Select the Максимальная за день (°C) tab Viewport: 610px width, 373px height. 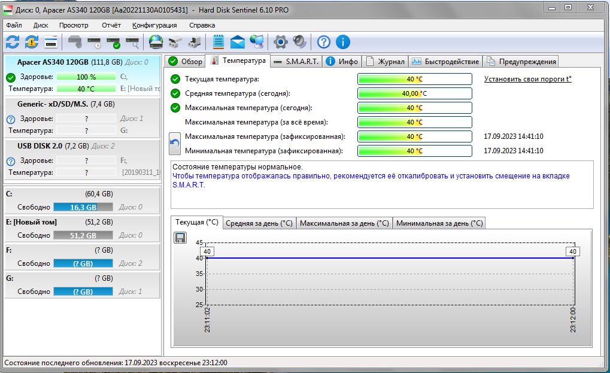pos(344,223)
